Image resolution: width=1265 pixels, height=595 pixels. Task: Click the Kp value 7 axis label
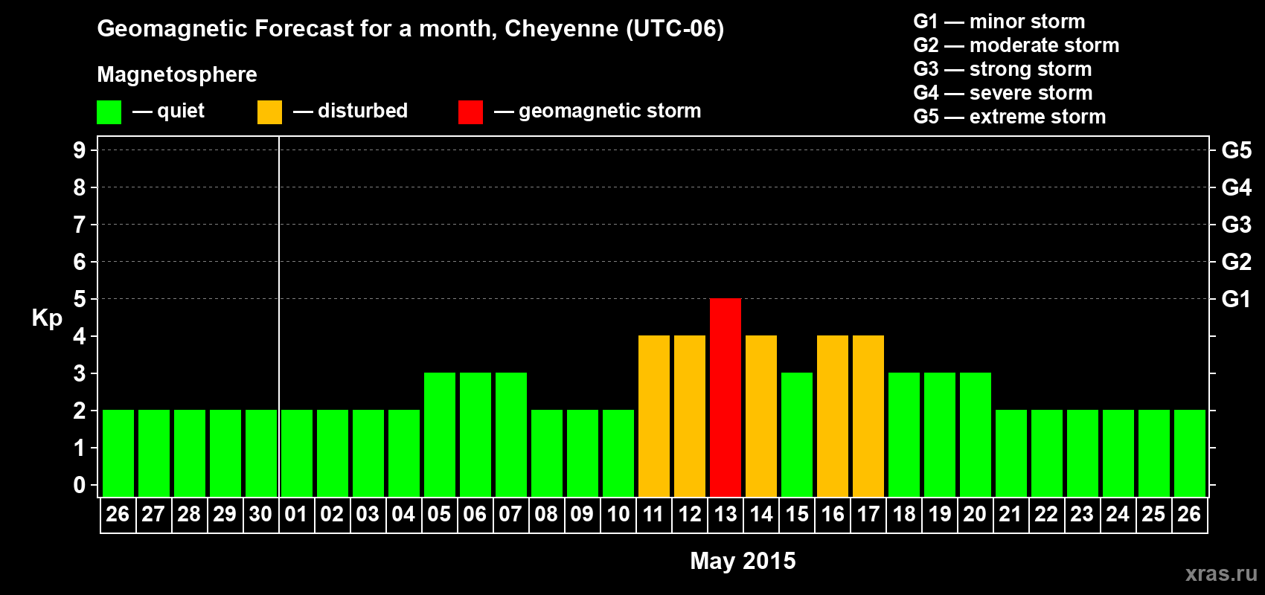click(80, 225)
